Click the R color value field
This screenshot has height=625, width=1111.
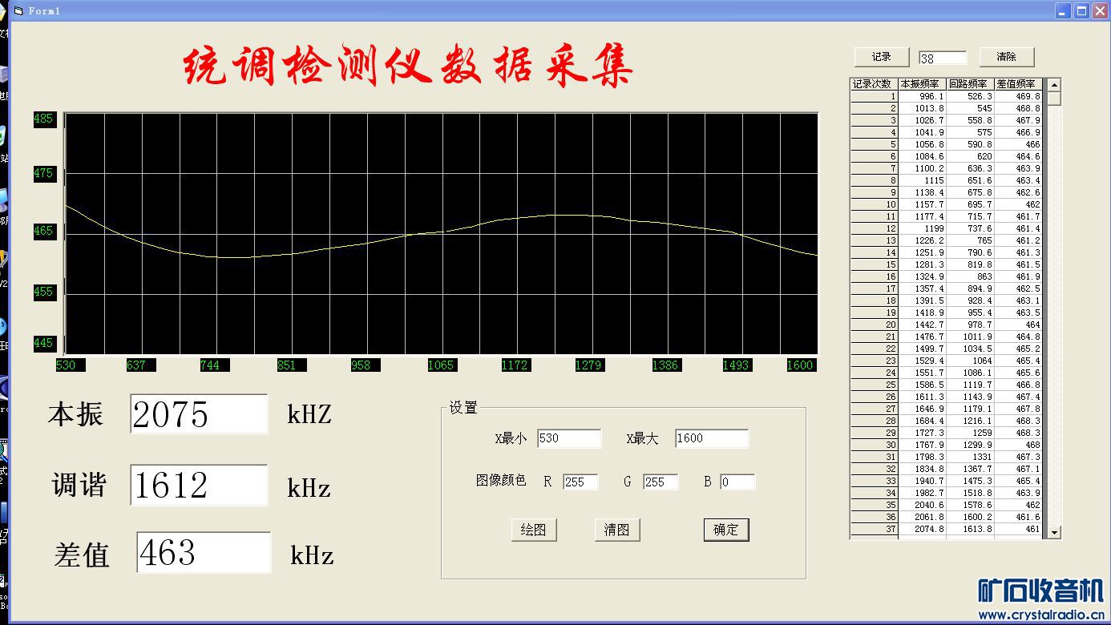(580, 482)
